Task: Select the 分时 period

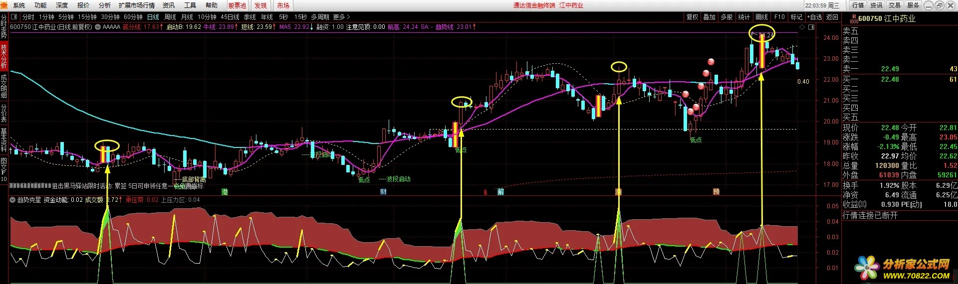Action: pyautogui.click(x=28, y=17)
